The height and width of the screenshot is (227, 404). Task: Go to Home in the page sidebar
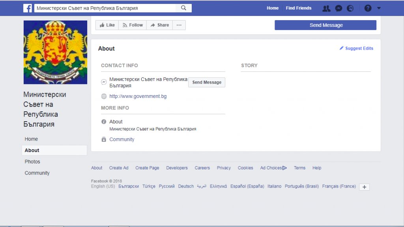click(31, 139)
